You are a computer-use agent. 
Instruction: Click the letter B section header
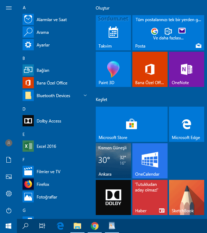point(24,58)
